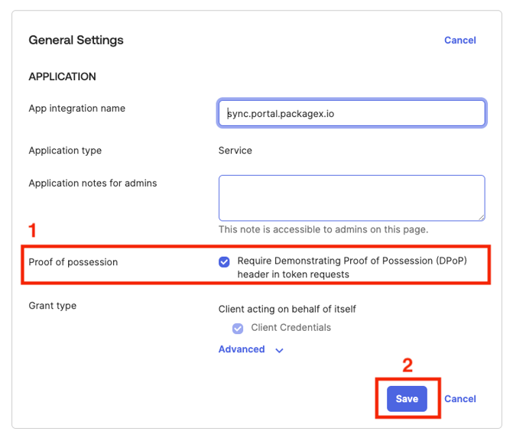Click the APPLICATION section heading

pyautogui.click(x=63, y=76)
